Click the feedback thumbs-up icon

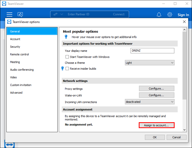tap(20, 15)
